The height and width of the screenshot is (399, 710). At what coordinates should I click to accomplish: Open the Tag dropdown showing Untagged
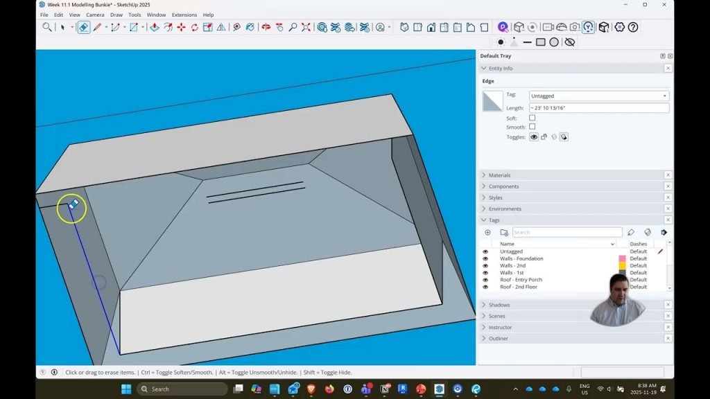[598, 96]
